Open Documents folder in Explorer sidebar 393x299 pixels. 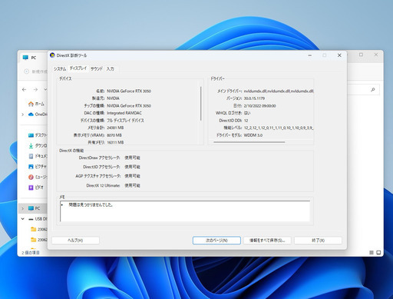click(x=38, y=156)
